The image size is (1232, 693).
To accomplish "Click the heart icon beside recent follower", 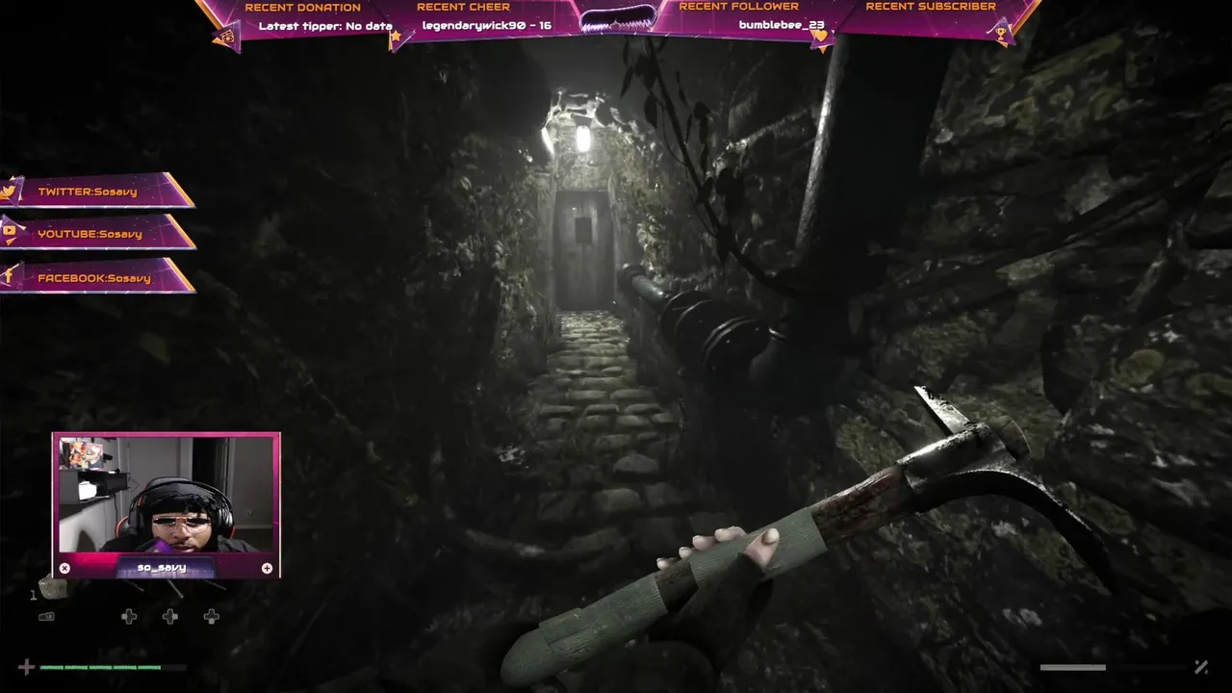I will (x=820, y=37).
